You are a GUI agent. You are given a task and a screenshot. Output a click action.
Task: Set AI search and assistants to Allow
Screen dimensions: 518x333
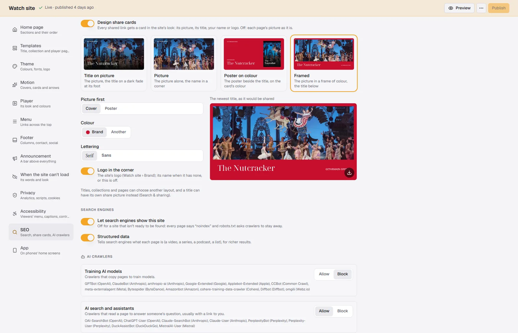click(x=324, y=311)
